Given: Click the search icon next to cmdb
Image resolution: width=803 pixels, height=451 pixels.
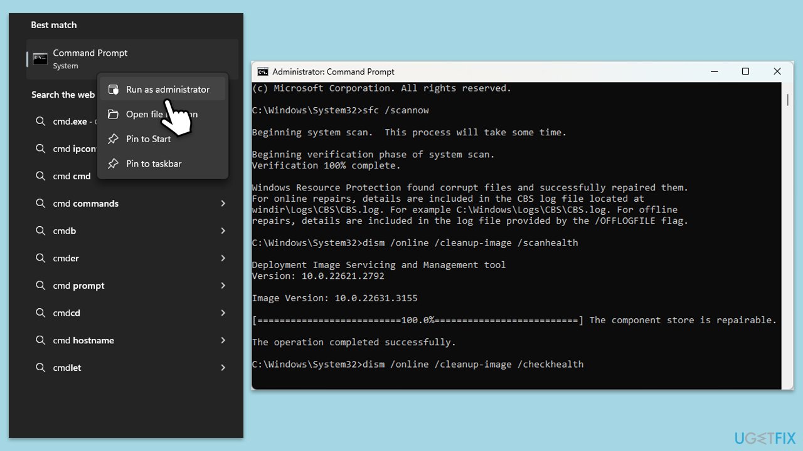Looking at the screenshot, I should pos(41,231).
